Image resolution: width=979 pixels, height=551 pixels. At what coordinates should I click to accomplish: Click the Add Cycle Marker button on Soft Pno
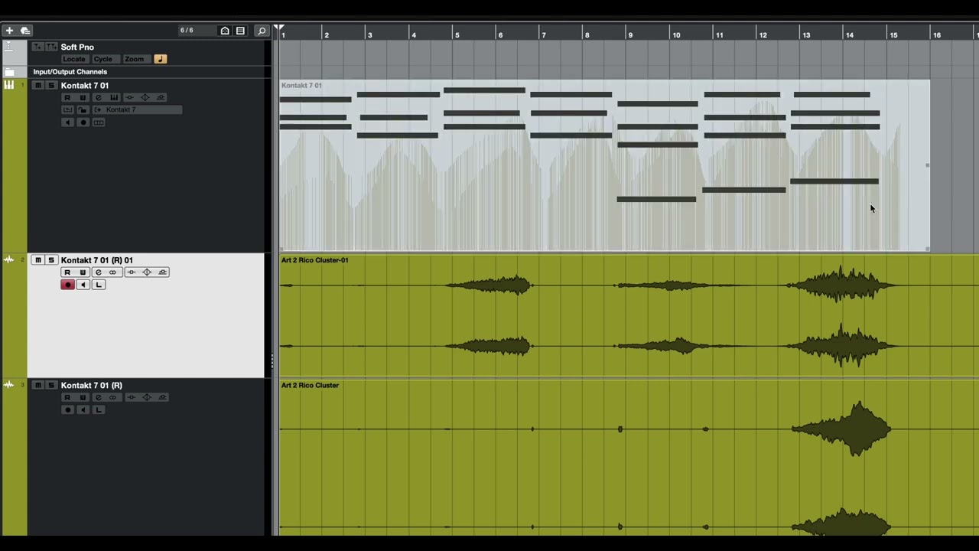[51, 47]
